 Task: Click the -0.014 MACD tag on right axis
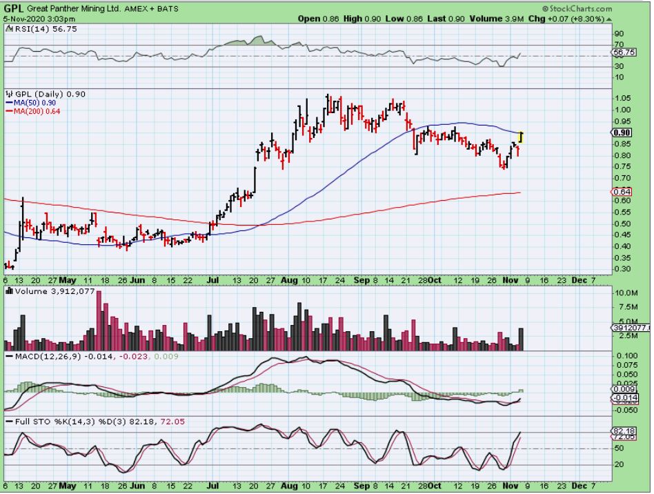625,397
